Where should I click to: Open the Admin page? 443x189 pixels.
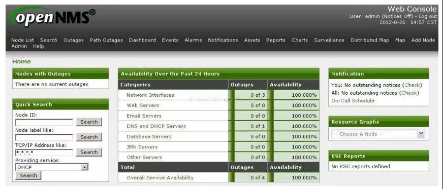[19, 46]
